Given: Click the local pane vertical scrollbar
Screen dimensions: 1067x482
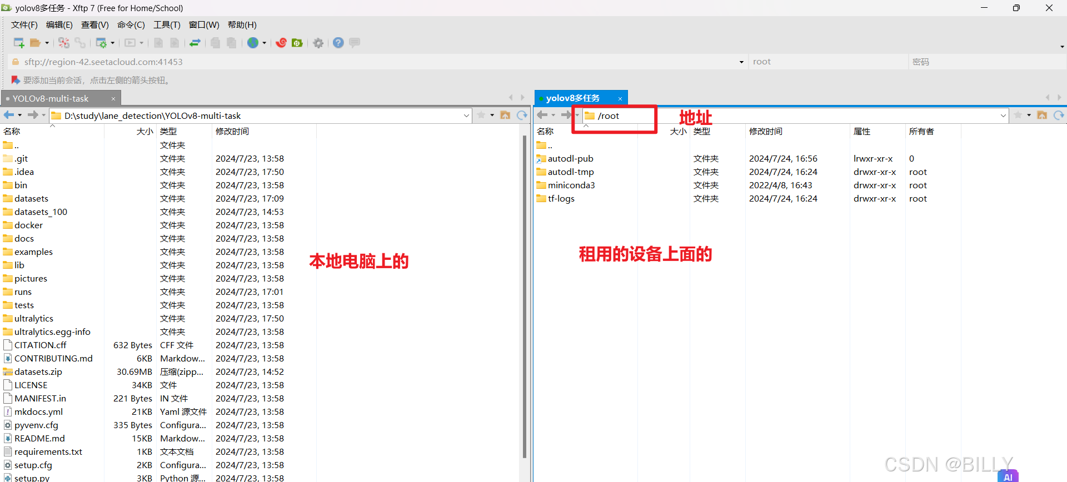Looking at the screenshot, I should [525, 297].
